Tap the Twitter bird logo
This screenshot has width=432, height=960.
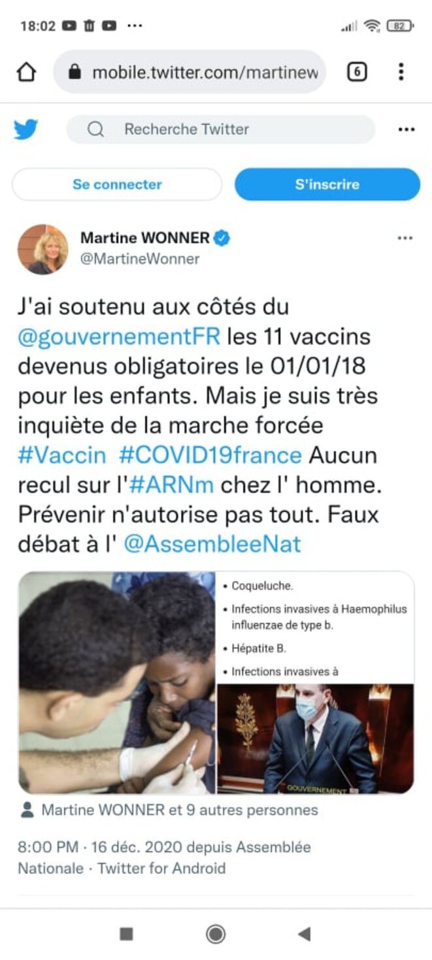25,129
